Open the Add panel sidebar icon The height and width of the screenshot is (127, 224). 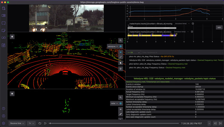(4, 23)
